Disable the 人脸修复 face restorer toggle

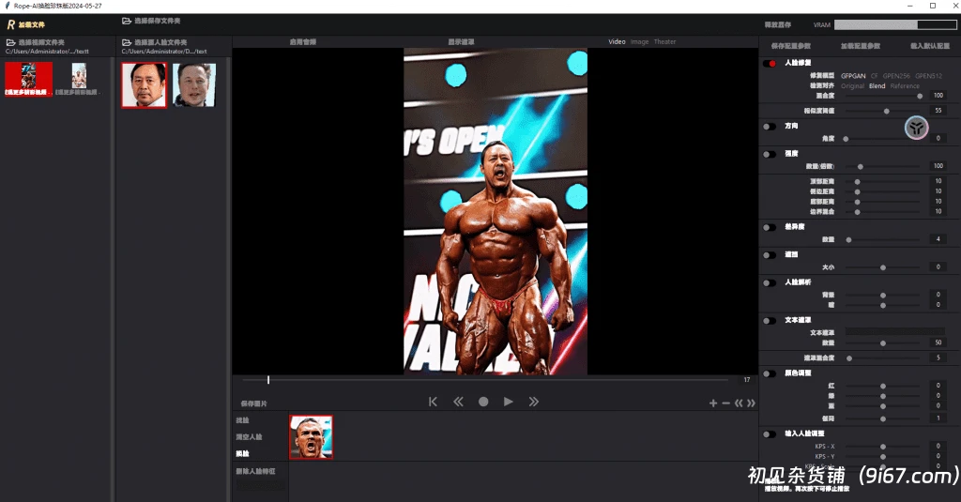770,63
